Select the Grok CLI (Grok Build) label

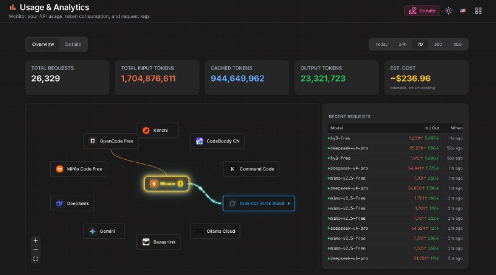(262, 203)
